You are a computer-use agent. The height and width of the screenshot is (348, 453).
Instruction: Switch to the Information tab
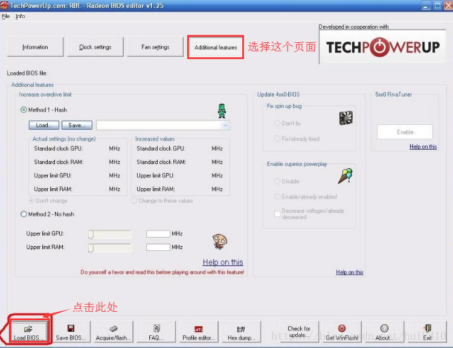(x=35, y=47)
